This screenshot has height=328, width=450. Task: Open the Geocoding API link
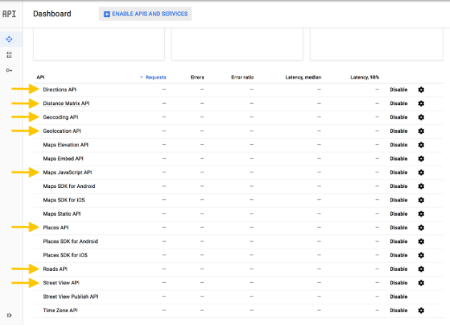61,117
